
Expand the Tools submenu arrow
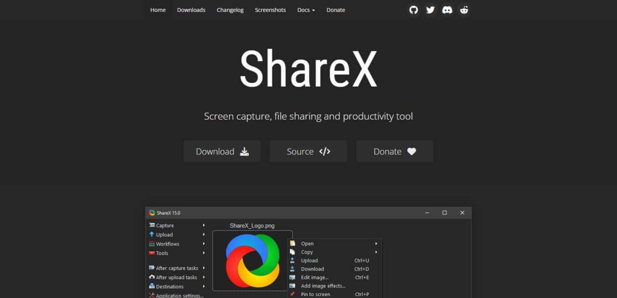[x=204, y=253]
